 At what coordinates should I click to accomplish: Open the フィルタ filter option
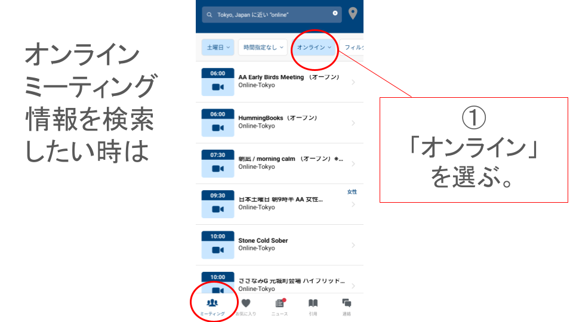tap(354, 47)
